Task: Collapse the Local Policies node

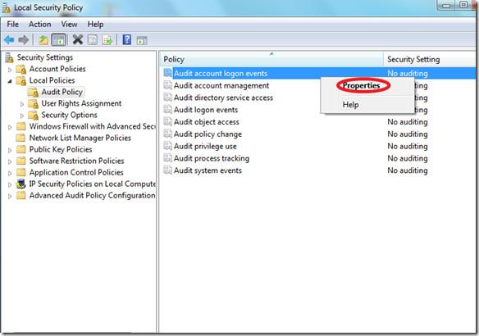Action: [10, 81]
